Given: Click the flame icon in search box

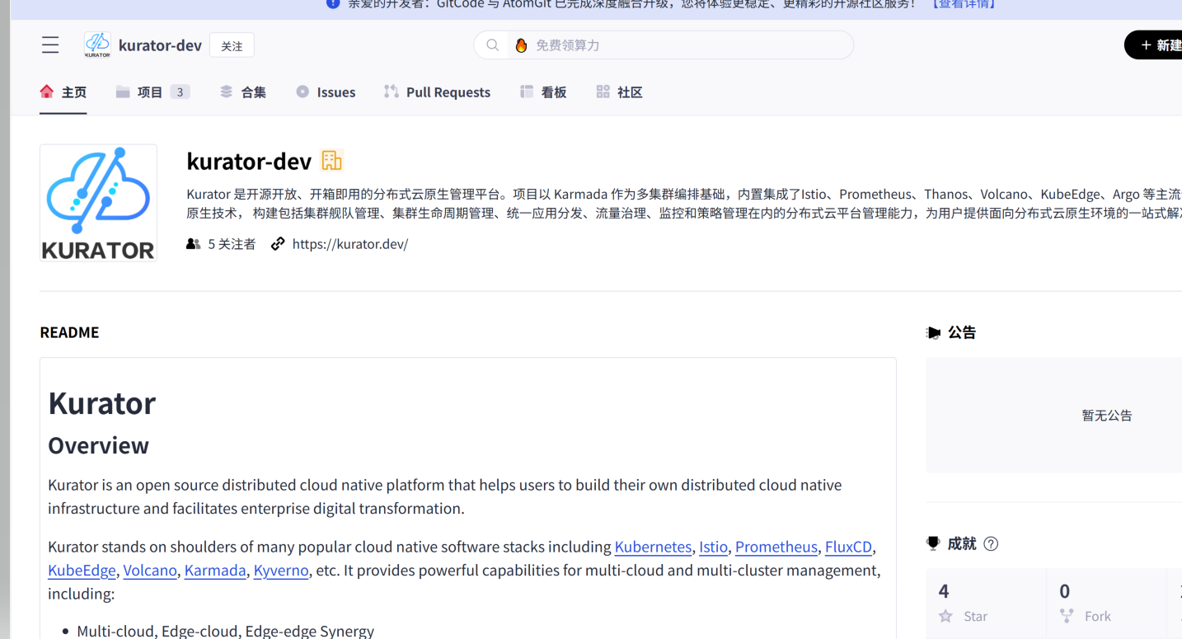Looking at the screenshot, I should point(521,45).
